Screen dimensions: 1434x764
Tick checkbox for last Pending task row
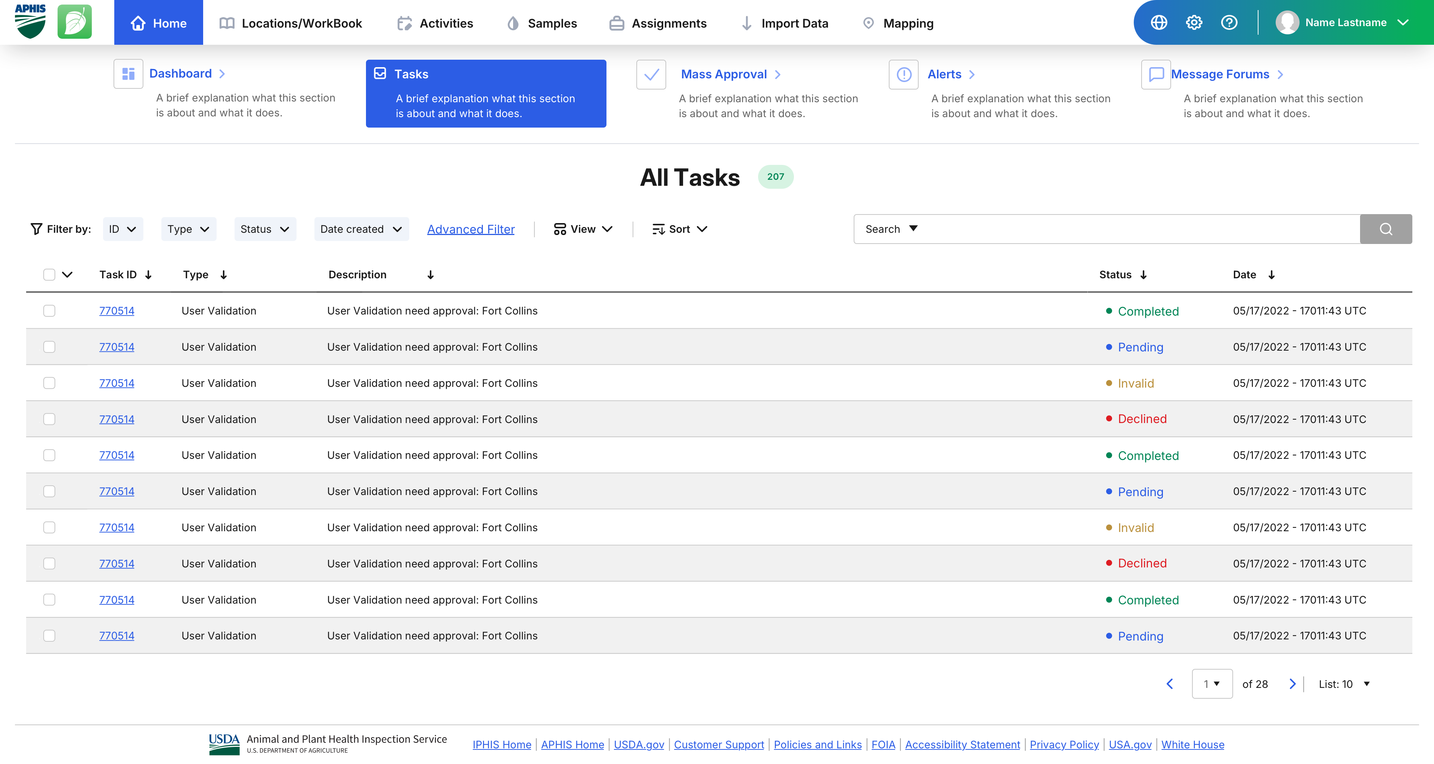50,636
